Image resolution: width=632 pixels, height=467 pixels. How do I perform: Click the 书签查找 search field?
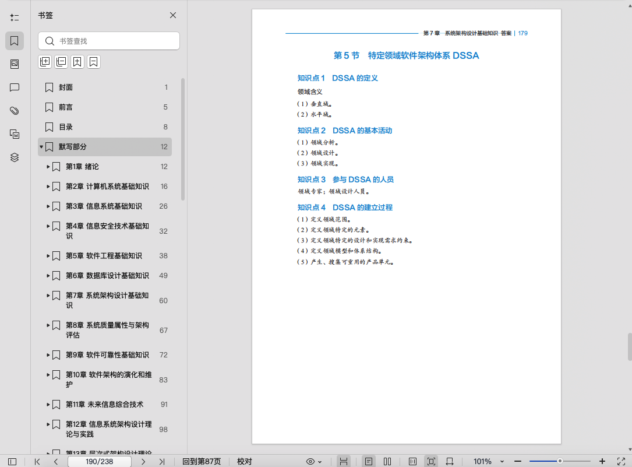[x=109, y=41]
